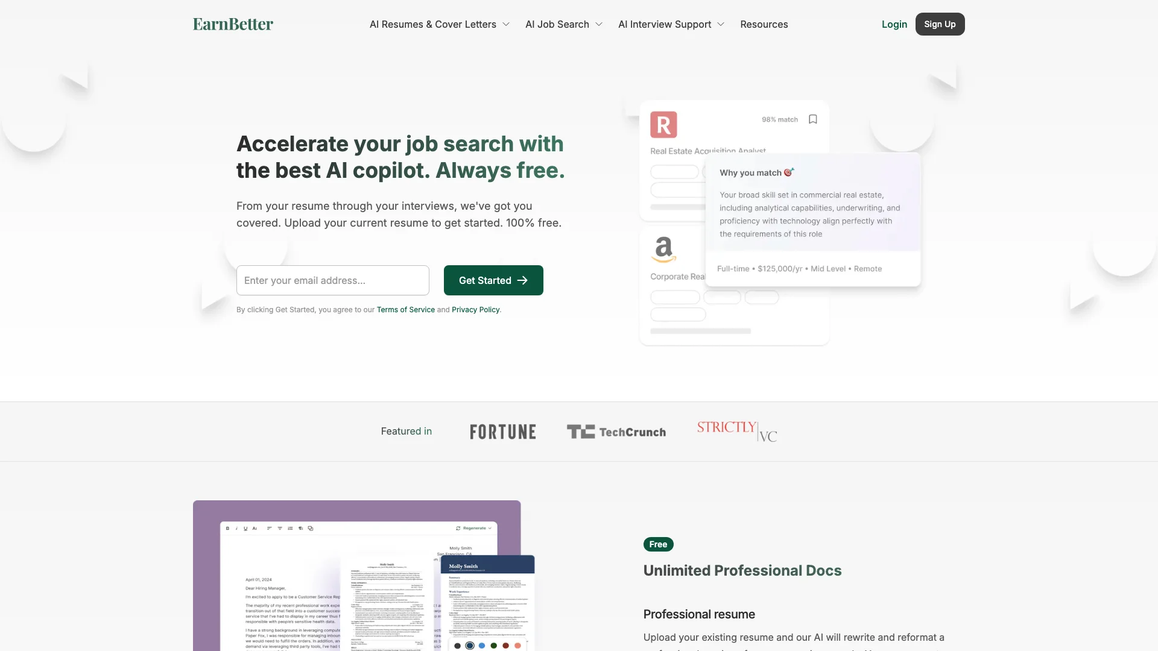1158x651 pixels.
Task: Click the 98% match score indicator
Action: pyautogui.click(x=780, y=118)
